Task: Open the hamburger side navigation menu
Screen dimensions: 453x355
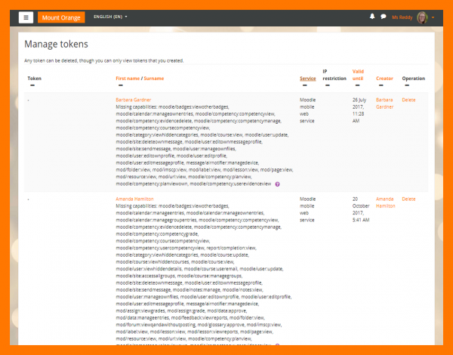Action: (26, 17)
